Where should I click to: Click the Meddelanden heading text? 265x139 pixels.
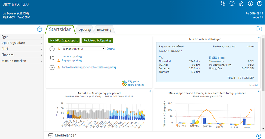[x=66, y=135]
